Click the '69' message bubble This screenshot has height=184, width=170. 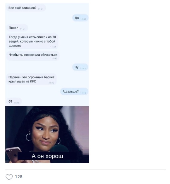pyautogui.click(x=14, y=101)
